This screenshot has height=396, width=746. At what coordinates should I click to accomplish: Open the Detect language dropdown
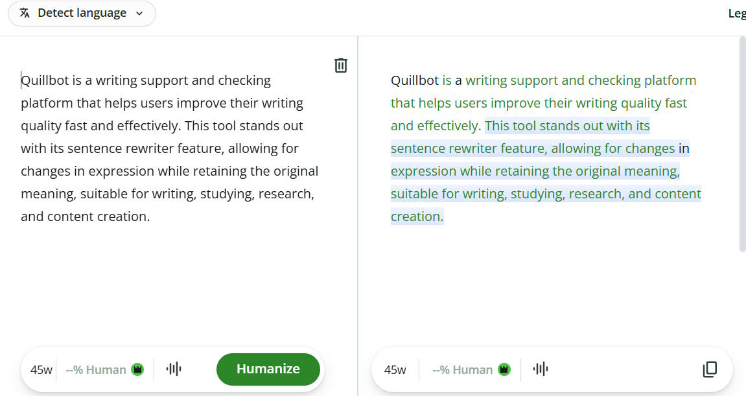point(82,14)
